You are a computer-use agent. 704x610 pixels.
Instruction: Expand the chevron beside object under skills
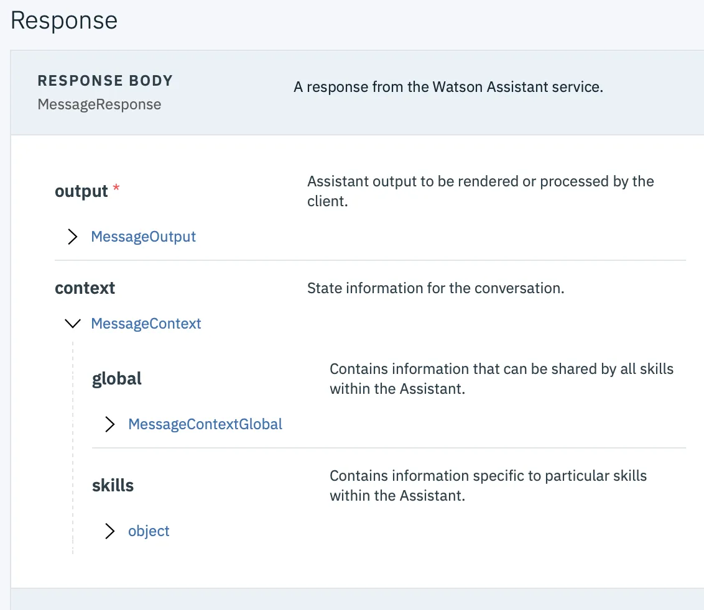point(110,531)
